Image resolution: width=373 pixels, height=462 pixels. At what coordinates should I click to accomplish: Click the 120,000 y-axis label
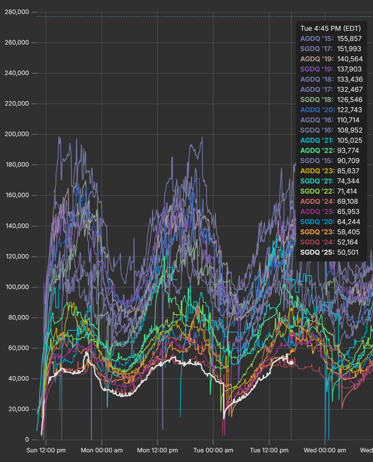click(17, 256)
